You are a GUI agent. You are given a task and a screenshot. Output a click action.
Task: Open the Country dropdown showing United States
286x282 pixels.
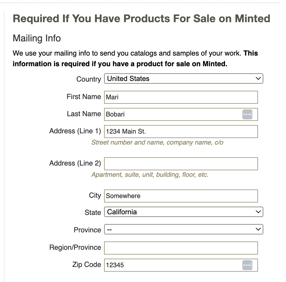pyautogui.click(x=183, y=79)
